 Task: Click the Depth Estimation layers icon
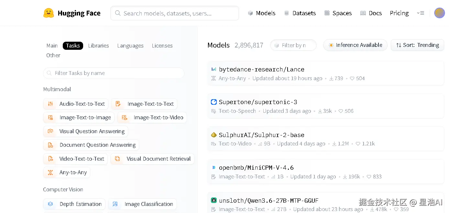50,204
